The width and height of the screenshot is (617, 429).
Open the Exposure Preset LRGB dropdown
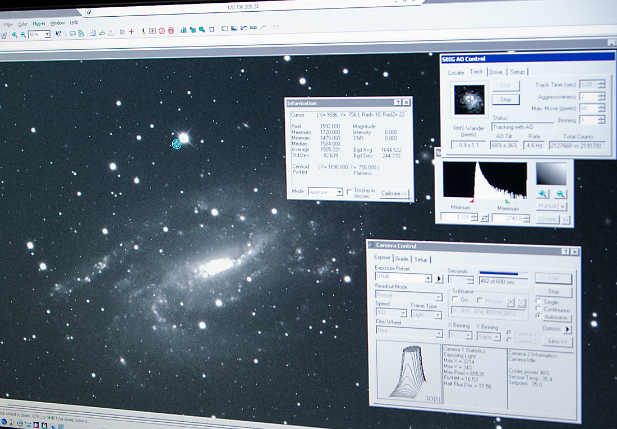(x=429, y=278)
